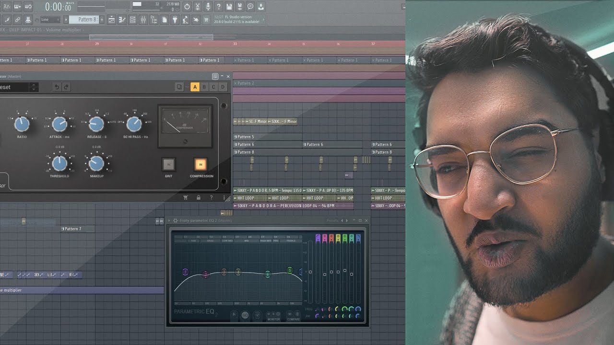
Task: Select compressor preset slot C
Action: (213, 87)
